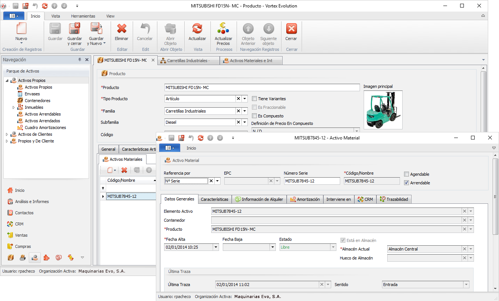Click the handshake icon in navigation strip
Image resolution: width=499 pixels, height=301 pixels.
click(x=59, y=257)
